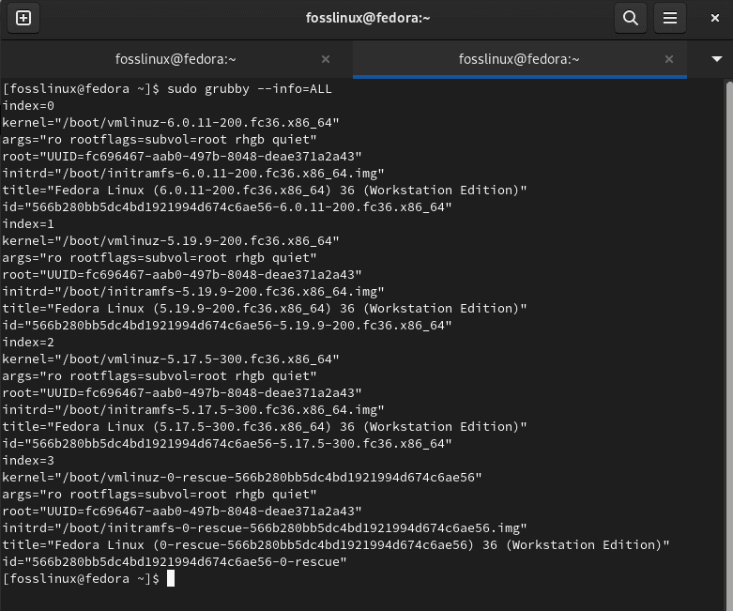
Task: Expand the tab list dropdown arrow
Action: pyautogui.click(x=717, y=59)
